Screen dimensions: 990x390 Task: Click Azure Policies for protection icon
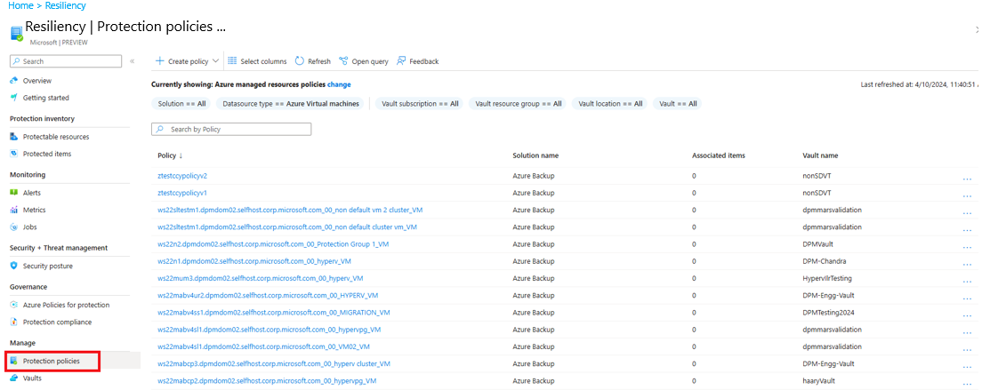(x=14, y=305)
